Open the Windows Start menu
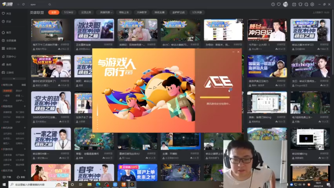This screenshot has width=334, height=188. pos(4,184)
